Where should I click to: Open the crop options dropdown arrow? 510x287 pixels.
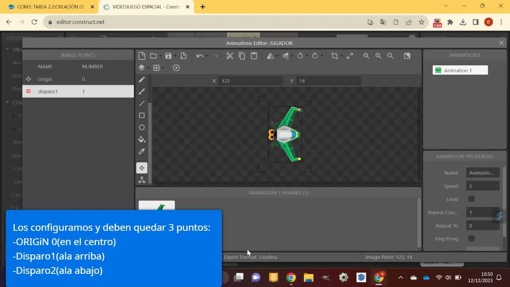click(x=341, y=56)
